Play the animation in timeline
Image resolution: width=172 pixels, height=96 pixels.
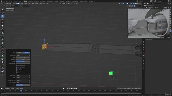(x=73, y=89)
